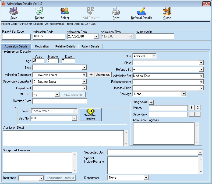Open the Relative Details tab

point(65,46)
